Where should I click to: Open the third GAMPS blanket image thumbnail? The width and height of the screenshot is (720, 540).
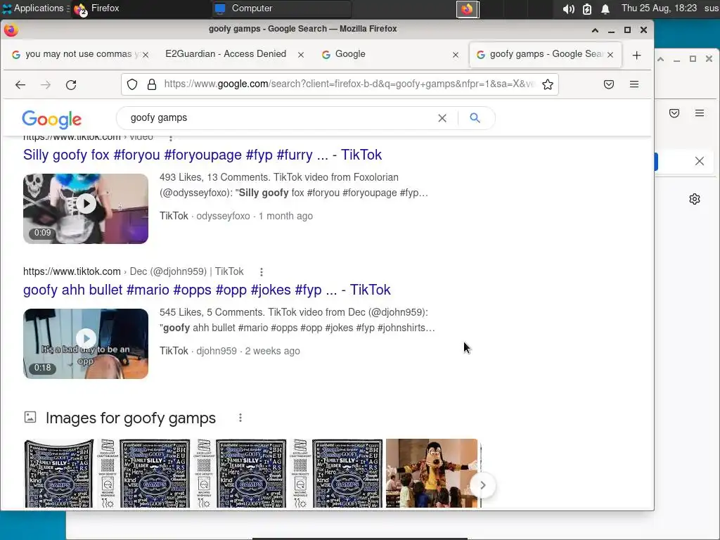point(251,473)
